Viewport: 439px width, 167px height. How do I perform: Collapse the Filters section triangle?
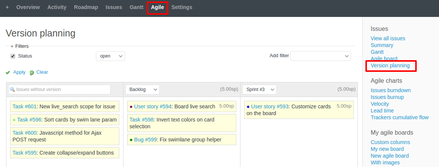[12, 46]
